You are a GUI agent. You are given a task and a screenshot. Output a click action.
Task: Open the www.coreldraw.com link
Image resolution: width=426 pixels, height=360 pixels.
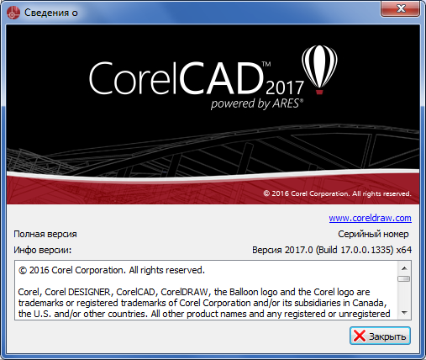tap(370, 218)
